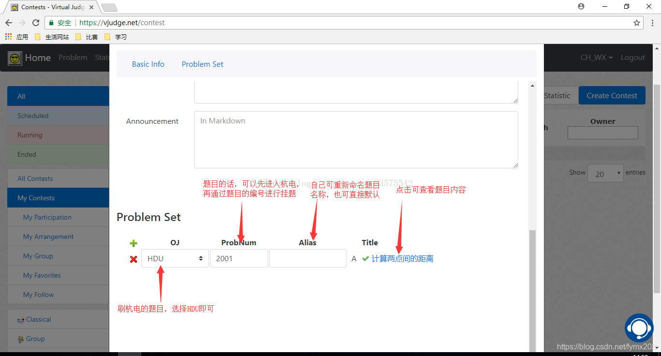Select the All filter in sidebar
The image size is (661, 356).
click(58, 96)
